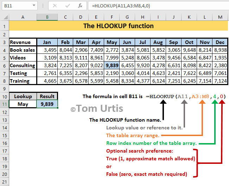
Task: Click cell with value 7,622
Action: pyautogui.click(x=189, y=73)
